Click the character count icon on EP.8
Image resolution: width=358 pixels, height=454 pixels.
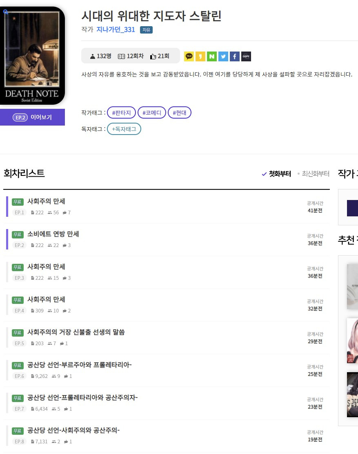tap(33, 442)
